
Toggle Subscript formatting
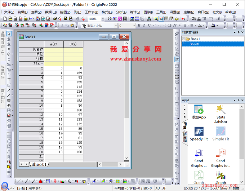(159, 26)
